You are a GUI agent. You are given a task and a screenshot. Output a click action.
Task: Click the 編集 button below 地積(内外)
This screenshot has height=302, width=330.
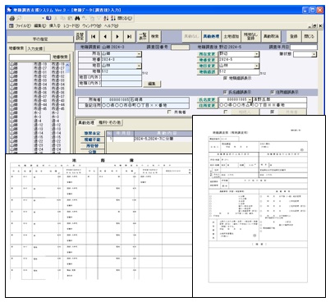click(x=152, y=84)
